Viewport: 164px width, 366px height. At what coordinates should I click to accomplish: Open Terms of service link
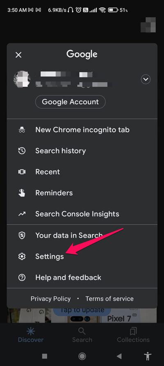tap(109, 298)
